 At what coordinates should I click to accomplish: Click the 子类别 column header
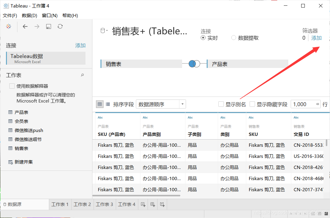(x=194, y=134)
